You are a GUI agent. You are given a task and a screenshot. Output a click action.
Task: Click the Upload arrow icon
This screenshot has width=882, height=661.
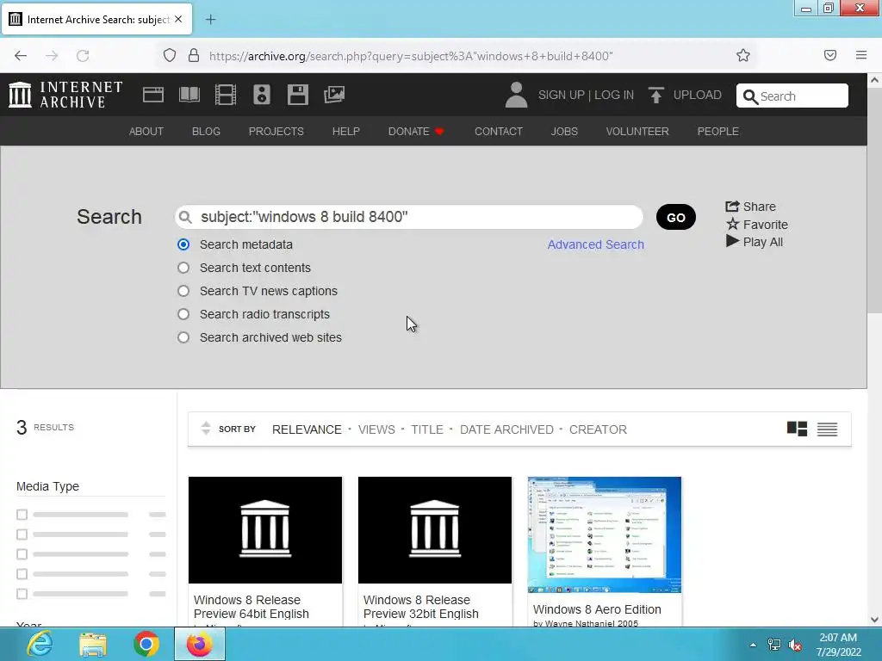click(655, 95)
